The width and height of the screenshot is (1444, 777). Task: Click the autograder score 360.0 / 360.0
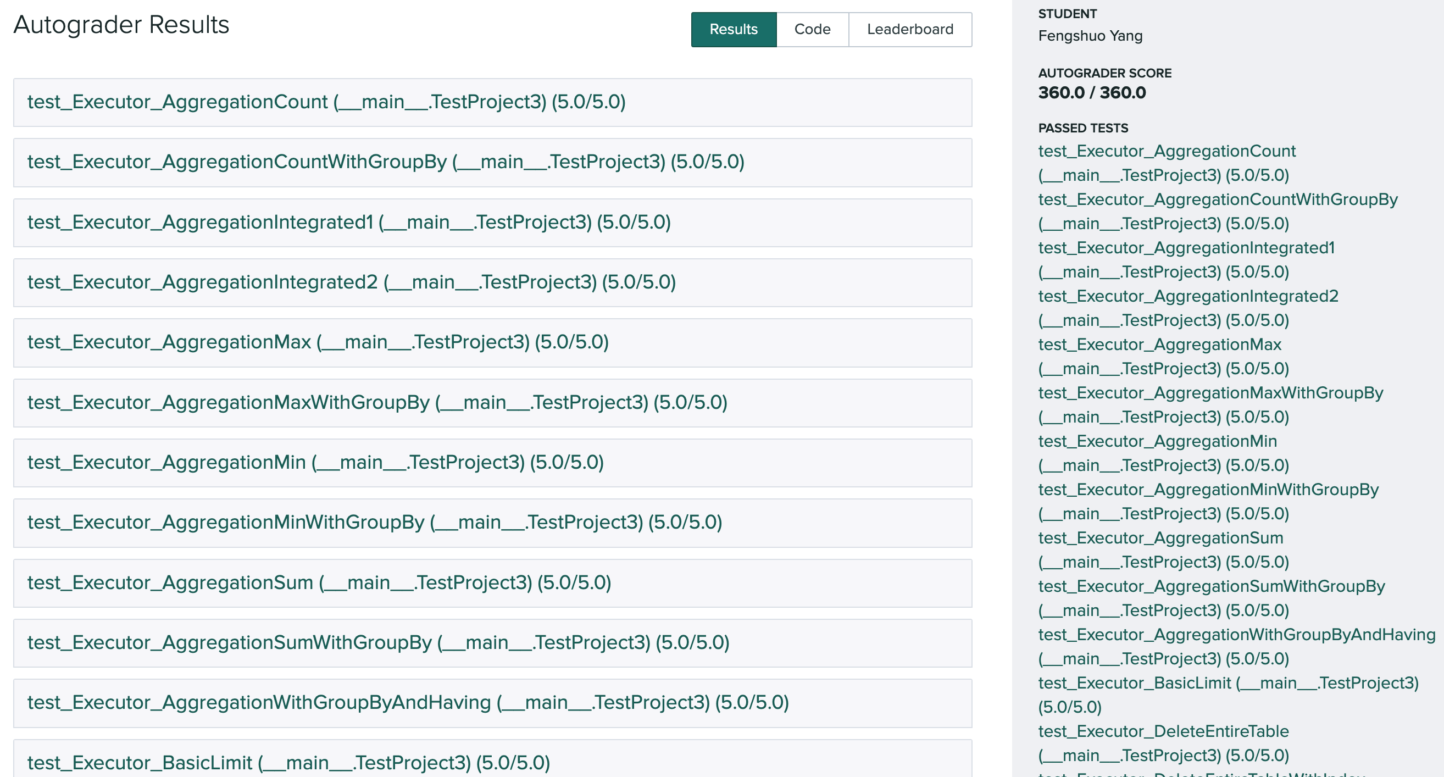1092,93
